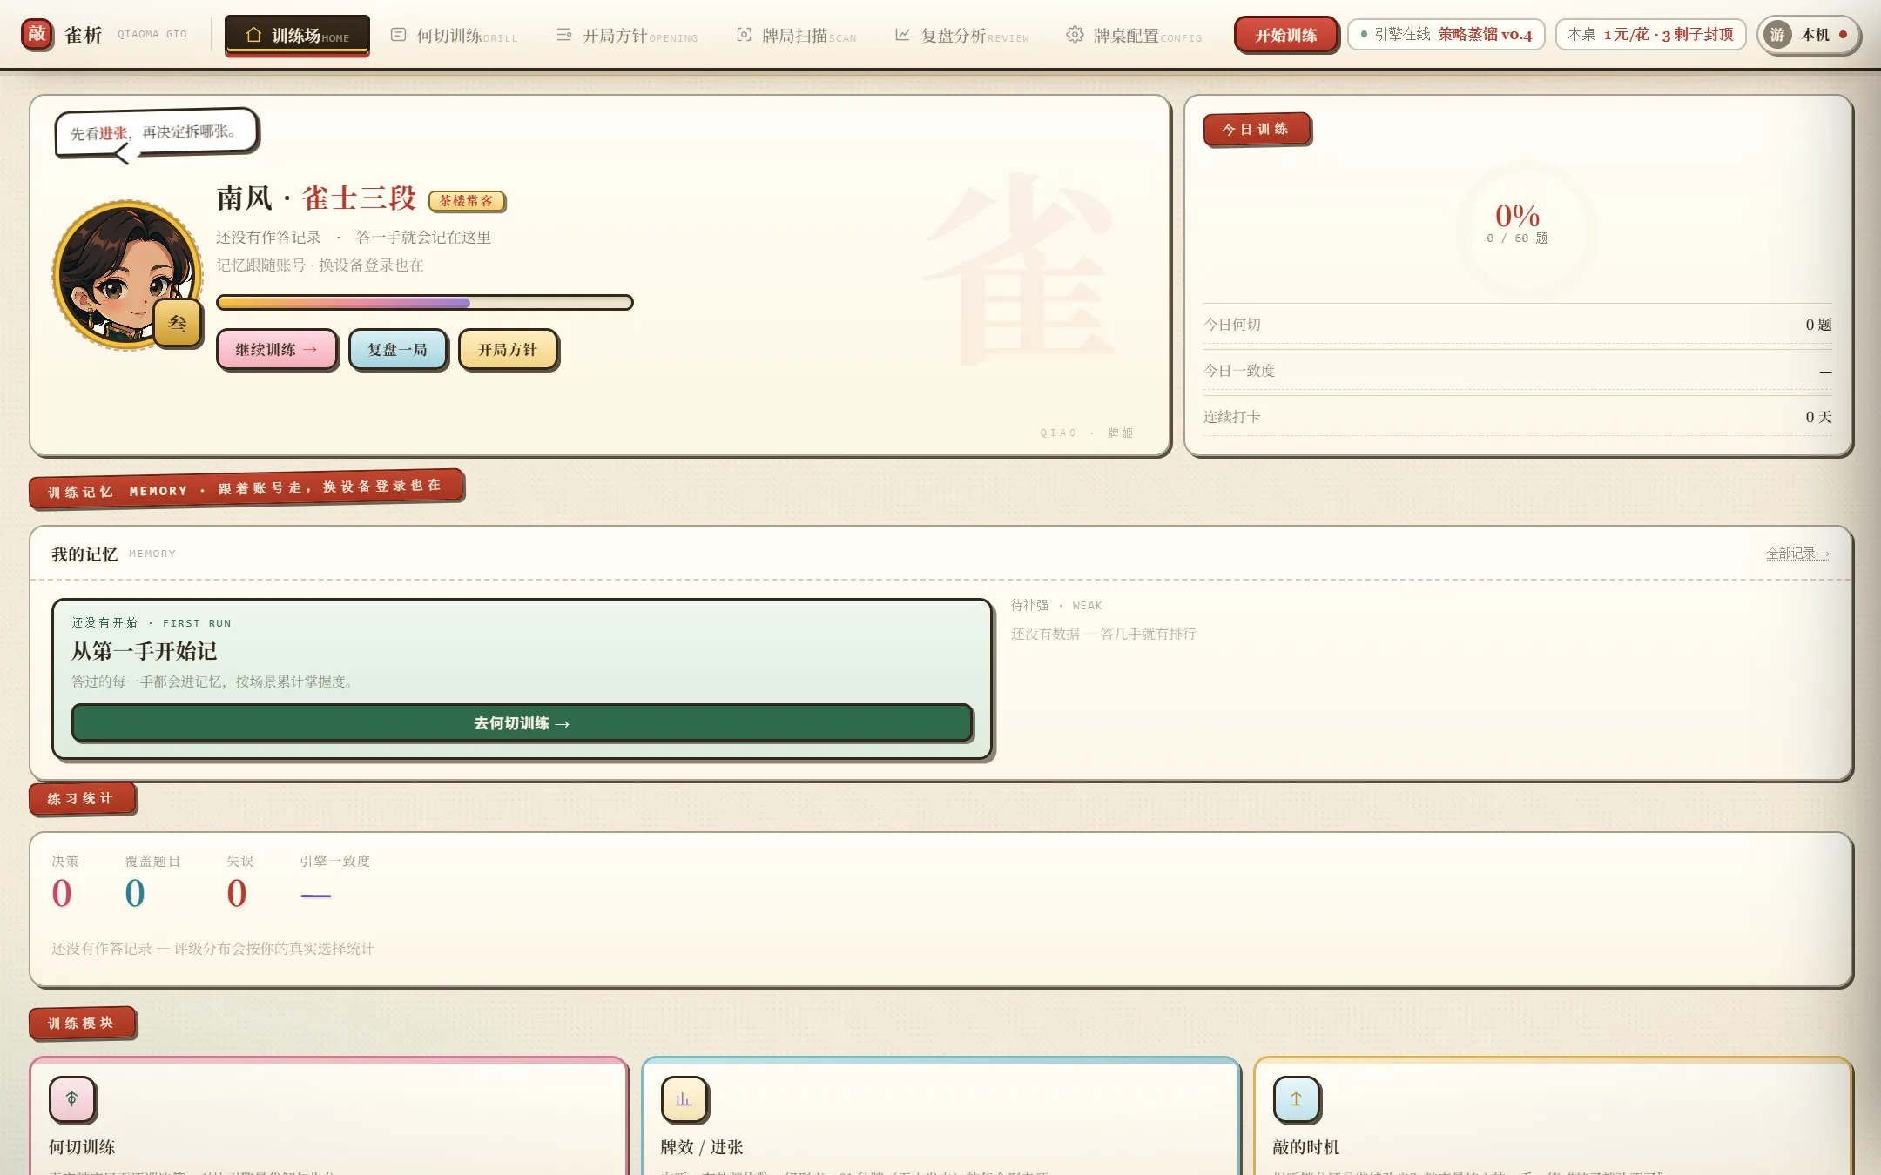The image size is (1881, 1175).
Task: Click the 复盘分析 chart icon
Action: point(902,35)
